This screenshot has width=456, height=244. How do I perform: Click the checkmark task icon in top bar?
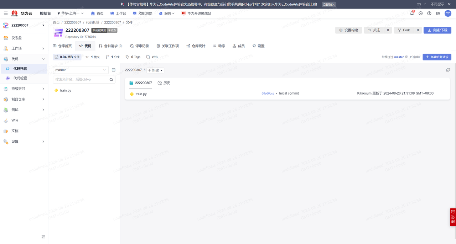coord(421,13)
